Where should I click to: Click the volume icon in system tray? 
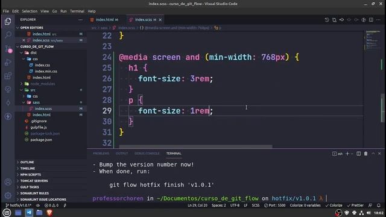click(369, 213)
